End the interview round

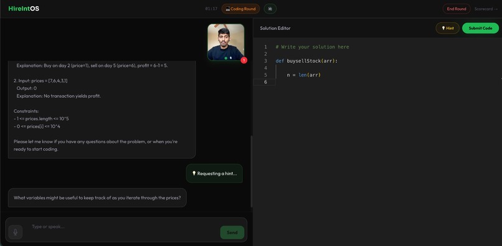[456, 9]
